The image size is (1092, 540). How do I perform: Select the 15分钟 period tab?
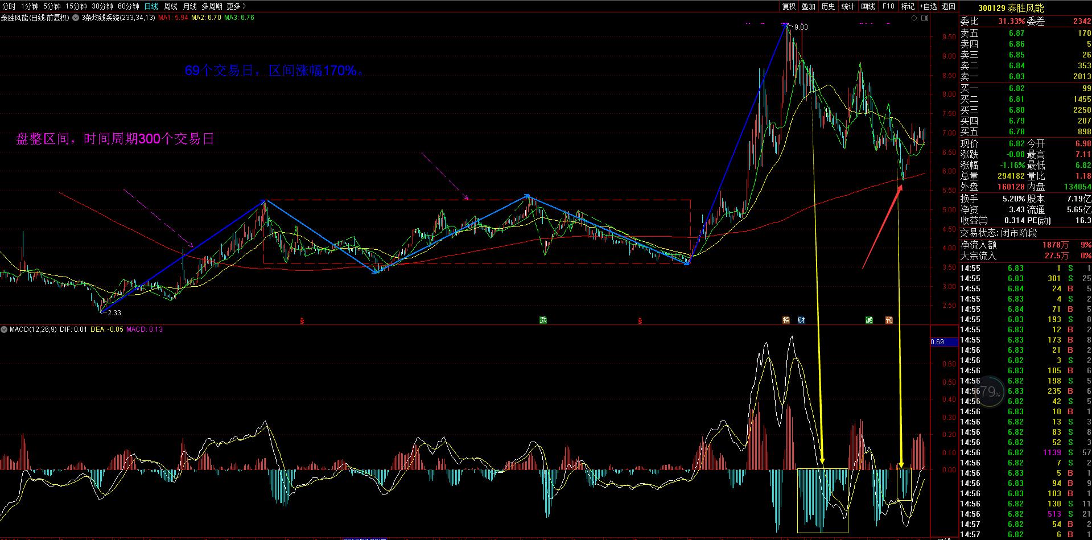[x=76, y=6]
